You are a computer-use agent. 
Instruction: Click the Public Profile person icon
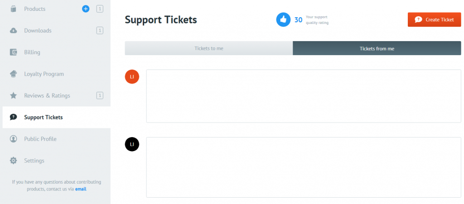pyautogui.click(x=14, y=139)
